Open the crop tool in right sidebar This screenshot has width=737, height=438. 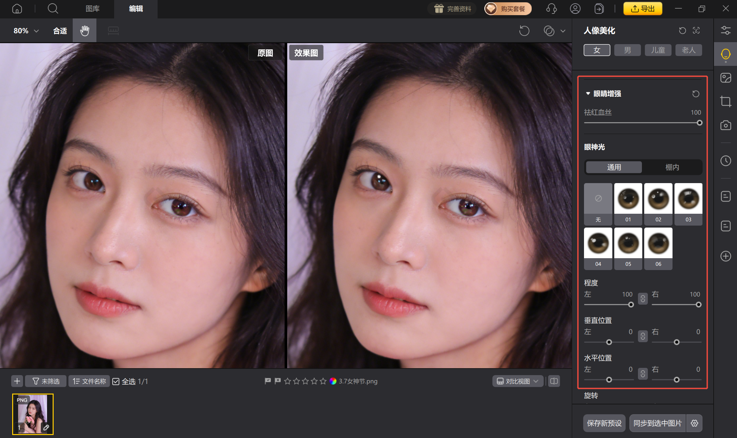click(x=725, y=101)
